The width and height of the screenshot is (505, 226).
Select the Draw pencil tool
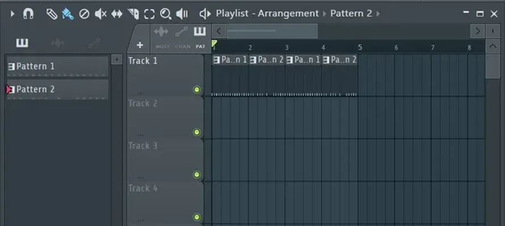52,14
